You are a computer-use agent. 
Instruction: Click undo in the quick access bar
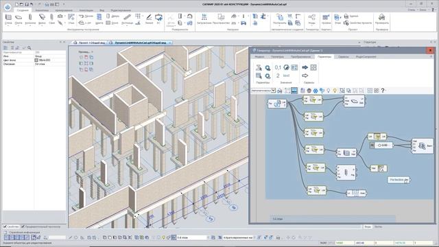click(x=32, y=4)
